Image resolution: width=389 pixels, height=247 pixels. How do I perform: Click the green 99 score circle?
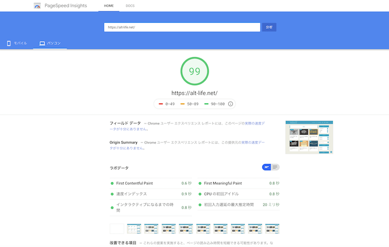(194, 71)
